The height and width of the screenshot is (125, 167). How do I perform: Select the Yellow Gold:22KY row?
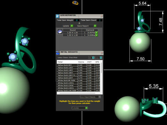point(78,78)
